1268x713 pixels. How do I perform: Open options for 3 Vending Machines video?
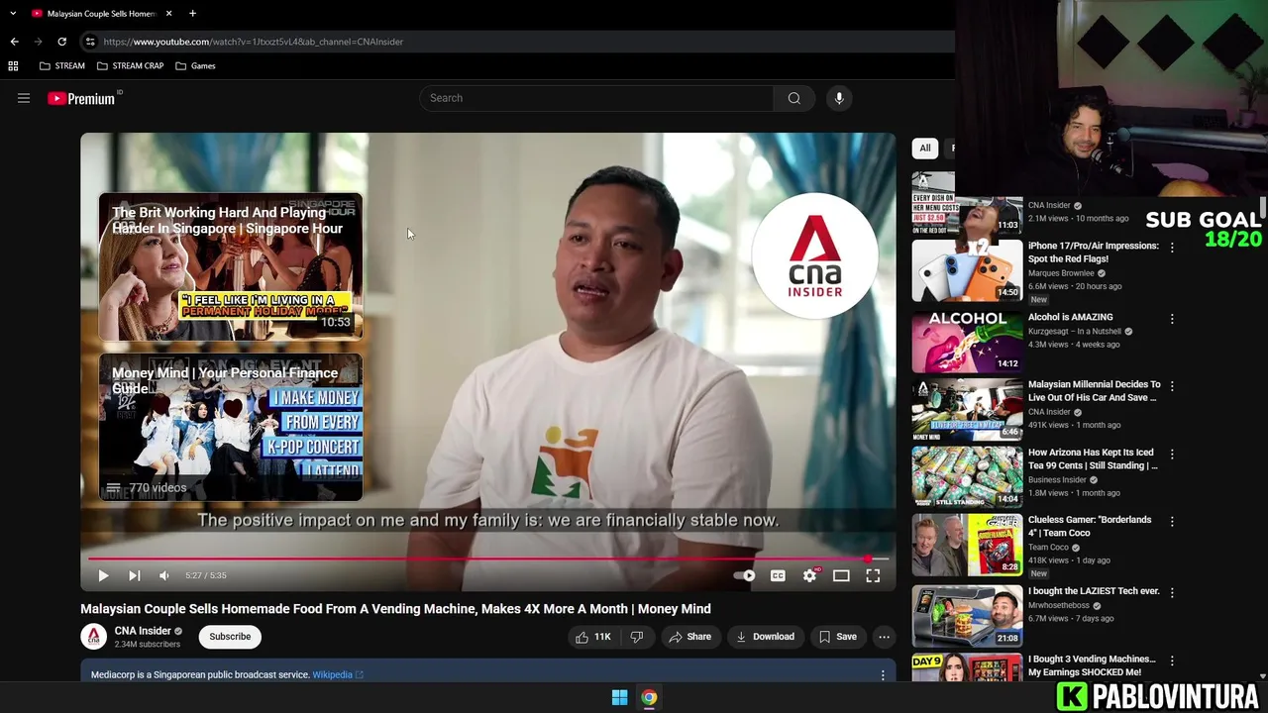point(1172,661)
